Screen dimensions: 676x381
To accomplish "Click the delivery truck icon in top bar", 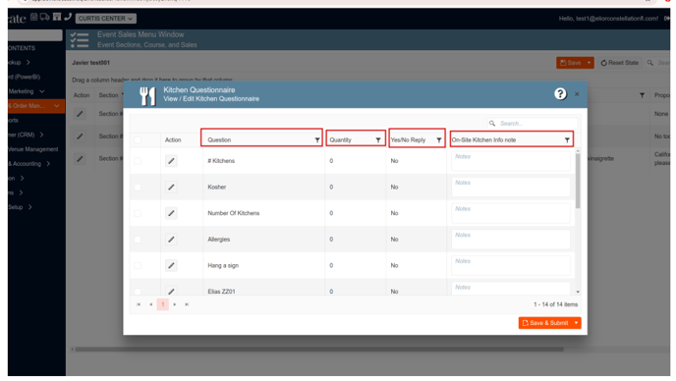I will click(x=45, y=17).
